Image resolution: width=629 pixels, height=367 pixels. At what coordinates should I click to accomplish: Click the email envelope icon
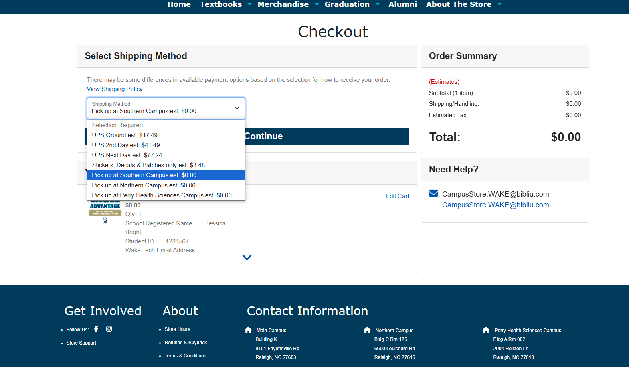click(x=433, y=193)
